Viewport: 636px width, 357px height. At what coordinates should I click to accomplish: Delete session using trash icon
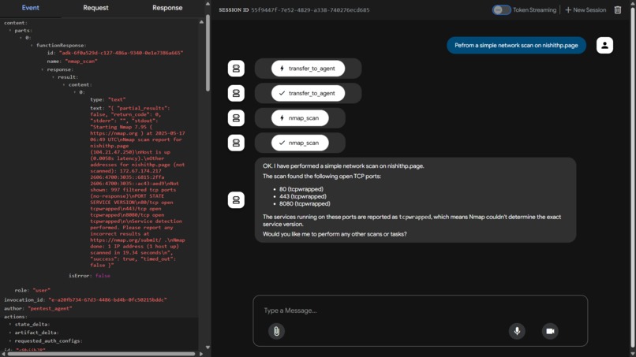[617, 9]
